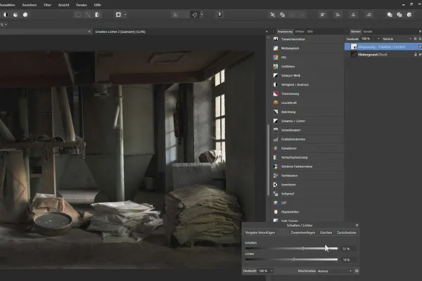Screen dimensions: 422x281
Task: Toggle visibility of Schatten / Lichter adjustment layer
Action: pos(418,46)
